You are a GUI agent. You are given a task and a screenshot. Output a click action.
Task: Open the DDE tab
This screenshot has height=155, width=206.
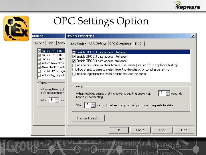pyautogui.click(x=139, y=44)
